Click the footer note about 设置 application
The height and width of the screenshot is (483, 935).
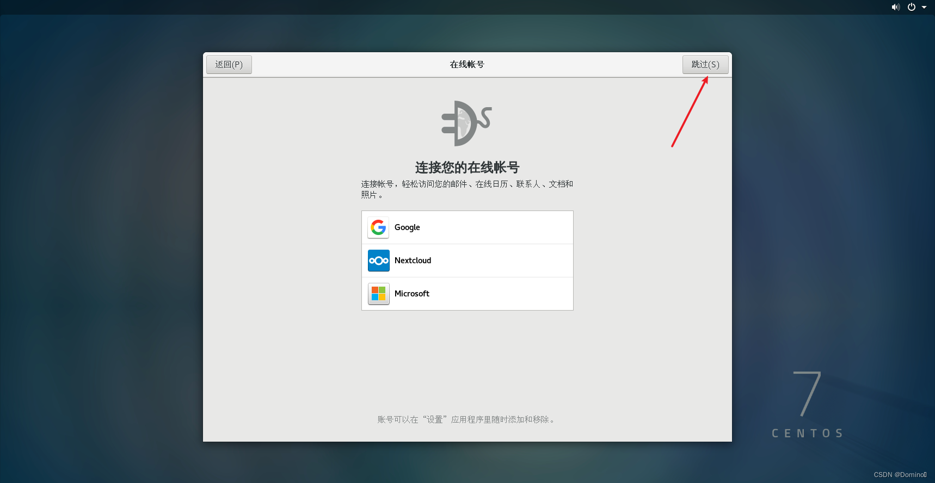[x=467, y=419]
